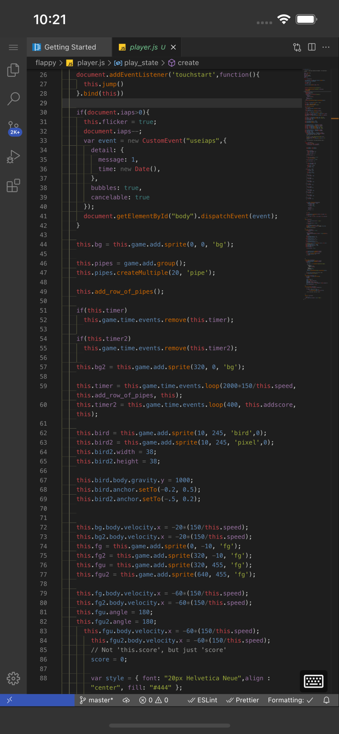
Task: Click the 'bird' string on line 62
Action: click(242, 433)
